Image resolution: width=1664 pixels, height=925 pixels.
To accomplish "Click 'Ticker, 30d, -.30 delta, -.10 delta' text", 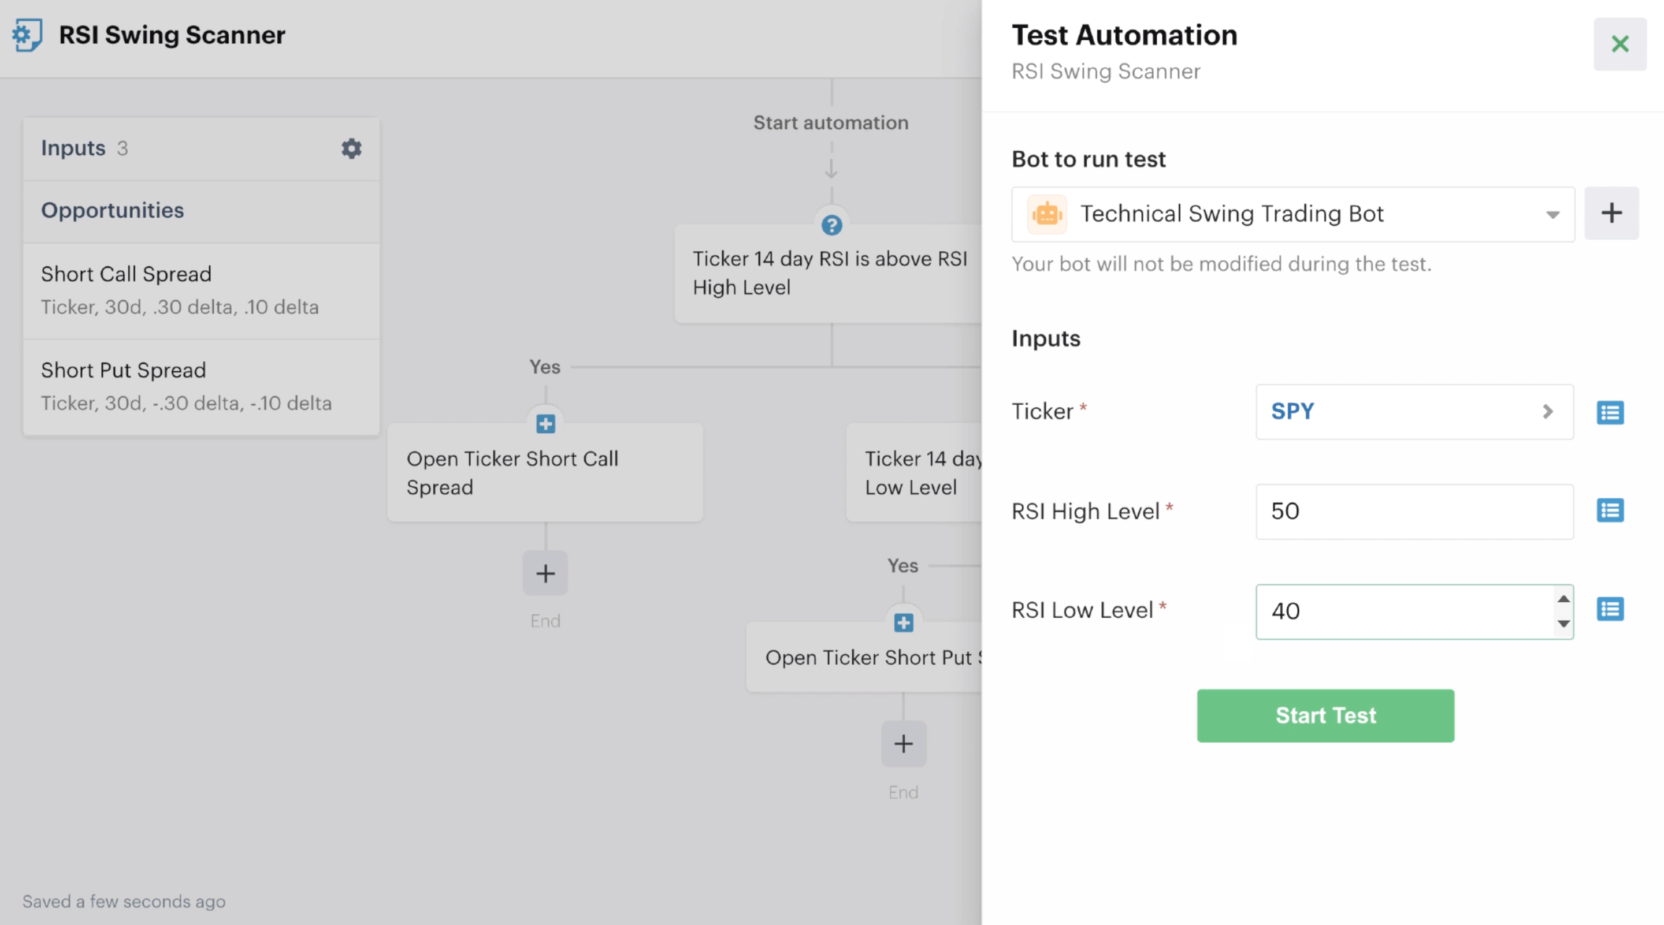I will pyautogui.click(x=186, y=404).
